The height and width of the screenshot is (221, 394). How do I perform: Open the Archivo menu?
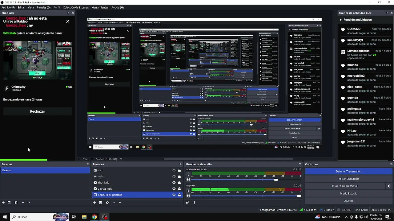[8, 7]
